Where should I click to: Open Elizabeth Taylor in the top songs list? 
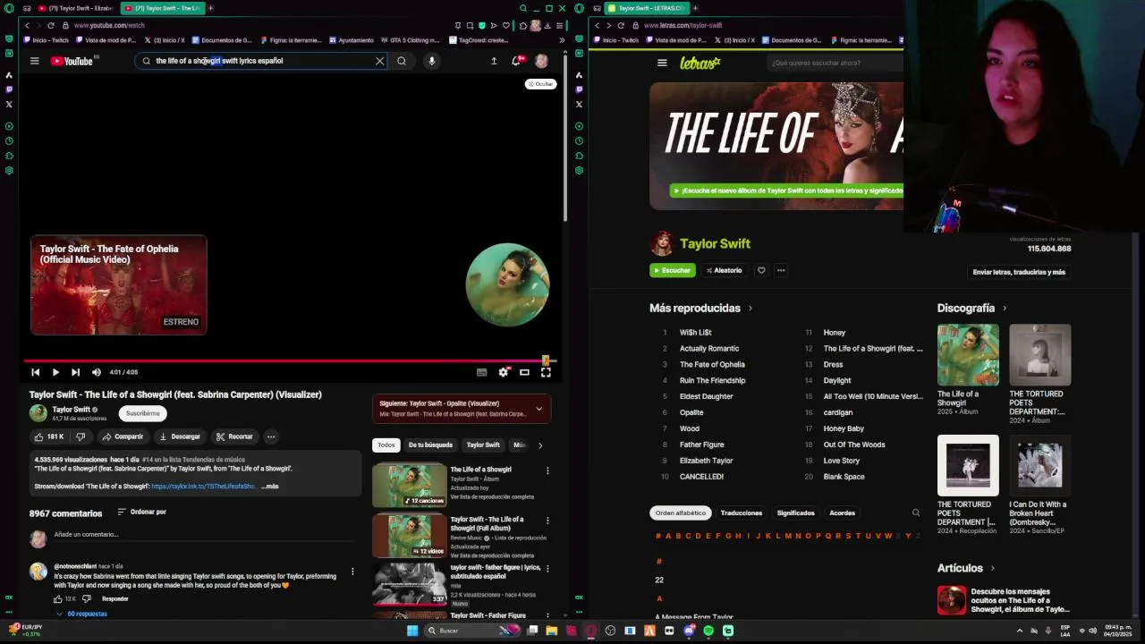click(x=706, y=461)
